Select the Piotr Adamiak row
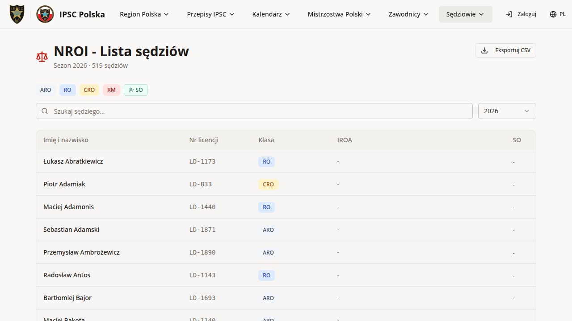 (x=286, y=184)
